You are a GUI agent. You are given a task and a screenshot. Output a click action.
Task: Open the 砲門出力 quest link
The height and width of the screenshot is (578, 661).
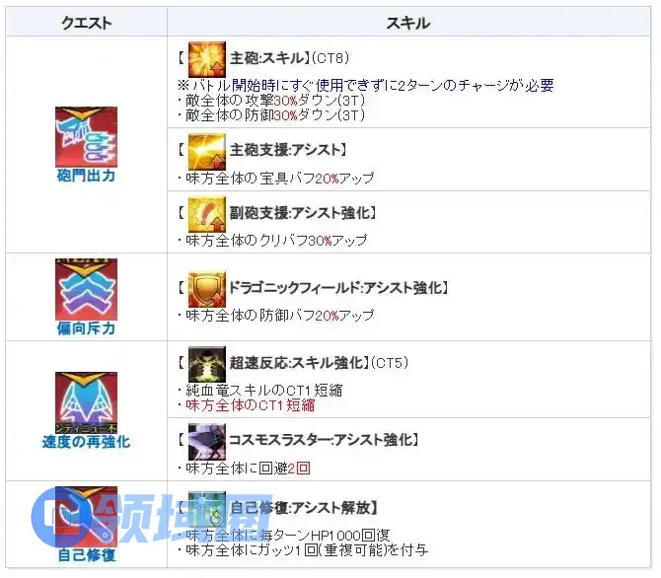[87, 176]
